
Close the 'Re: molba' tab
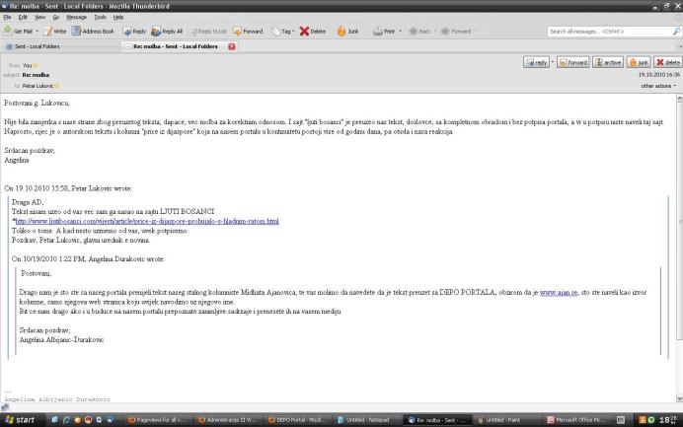[x=232, y=46]
